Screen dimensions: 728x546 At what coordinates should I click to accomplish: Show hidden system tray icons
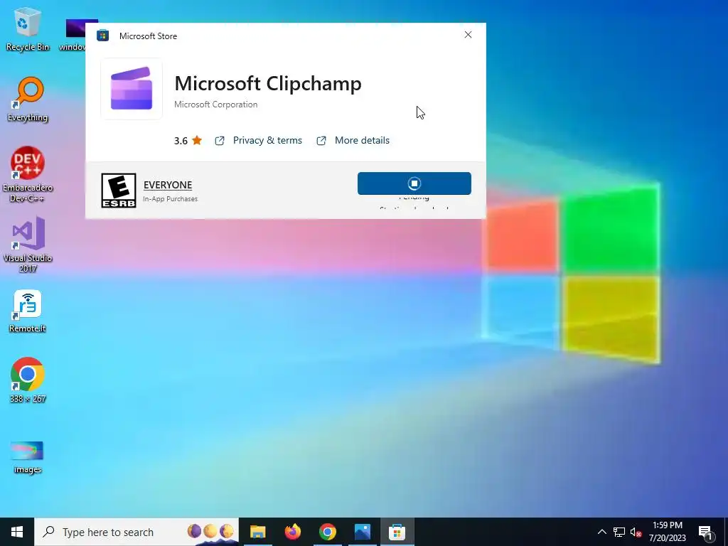(x=601, y=532)
